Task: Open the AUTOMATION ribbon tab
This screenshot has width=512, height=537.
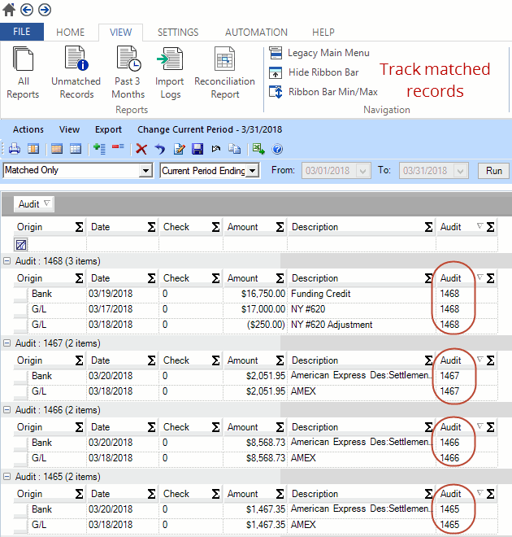Action: pos(256,33)
